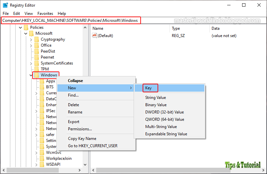Click the IPSec folder icon
The image size is (267, 174).
[x=42, y=111]
